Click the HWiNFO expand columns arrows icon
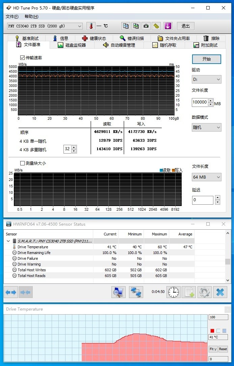The height and width of the screenshot is (366, 234). click(11, 292)
